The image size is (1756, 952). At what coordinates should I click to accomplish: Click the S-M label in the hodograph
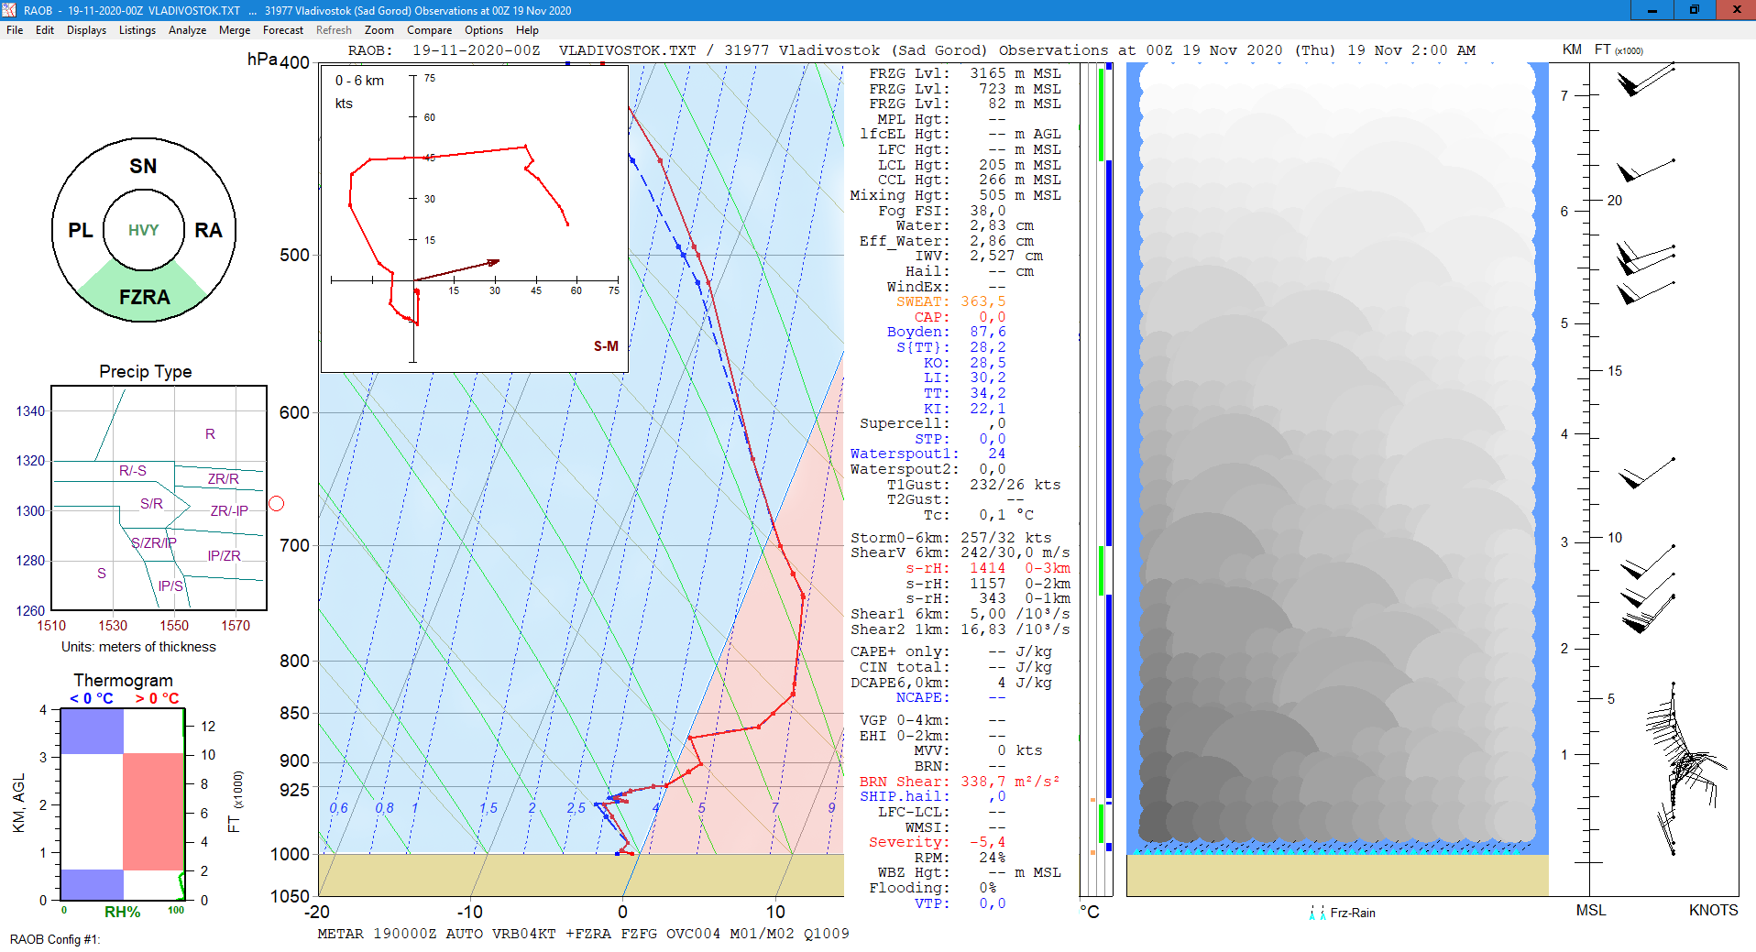606,346
